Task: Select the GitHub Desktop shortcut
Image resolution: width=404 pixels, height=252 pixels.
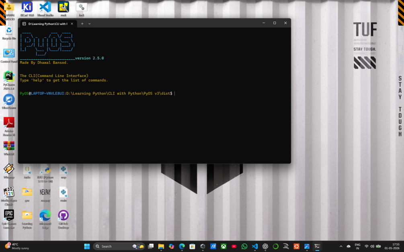Action: tap(64, 219)
